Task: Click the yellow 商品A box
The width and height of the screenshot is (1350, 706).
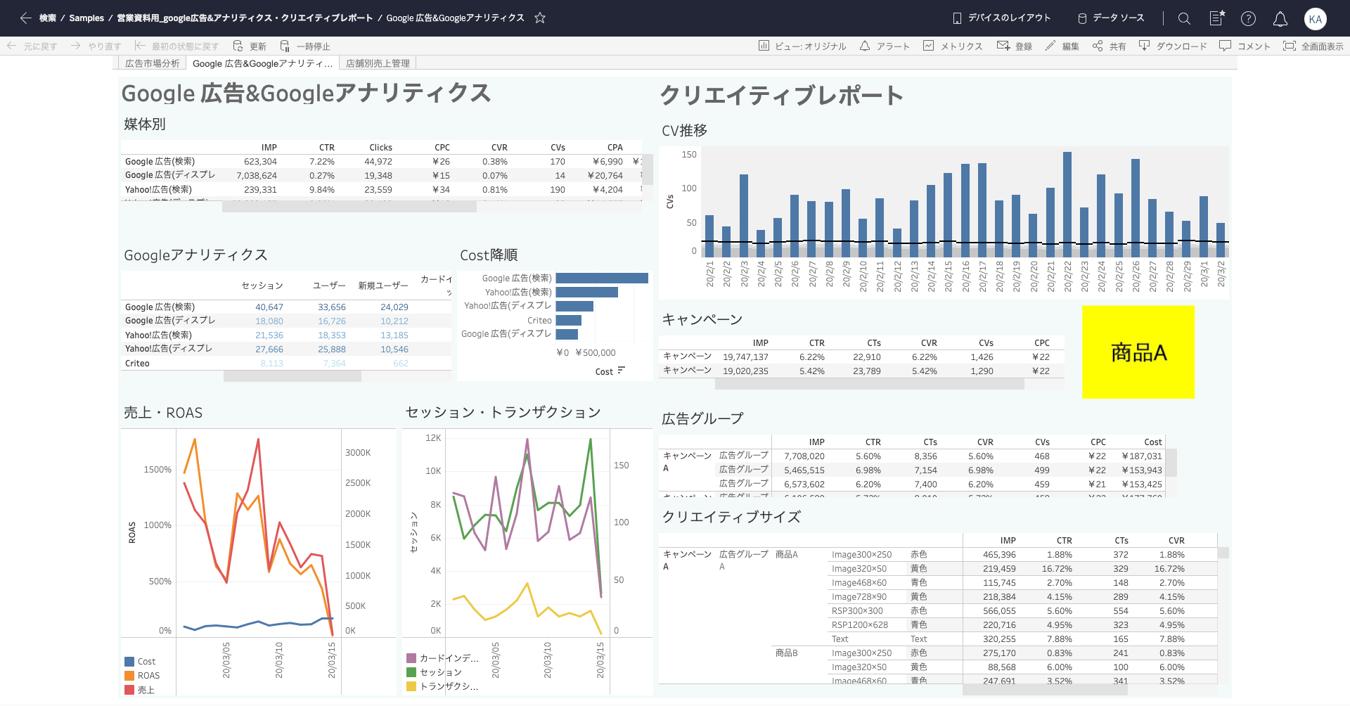Action: [1138, 352]
